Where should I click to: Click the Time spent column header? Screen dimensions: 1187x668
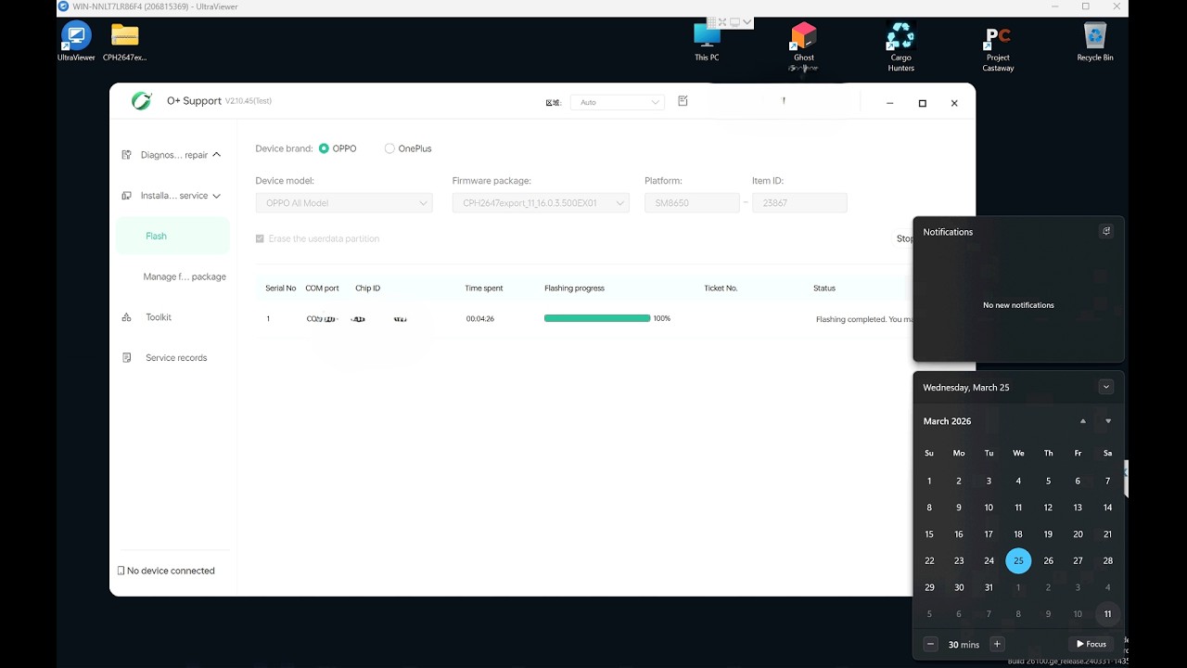click(484, 289)
